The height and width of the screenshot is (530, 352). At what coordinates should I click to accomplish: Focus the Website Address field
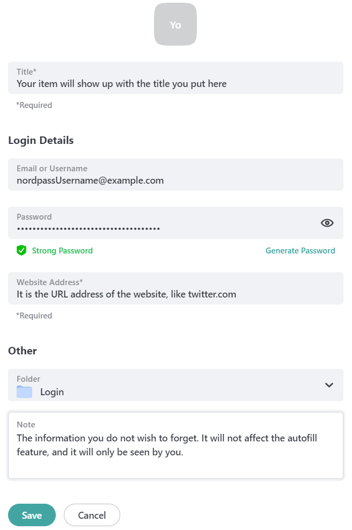click(175, 288)
